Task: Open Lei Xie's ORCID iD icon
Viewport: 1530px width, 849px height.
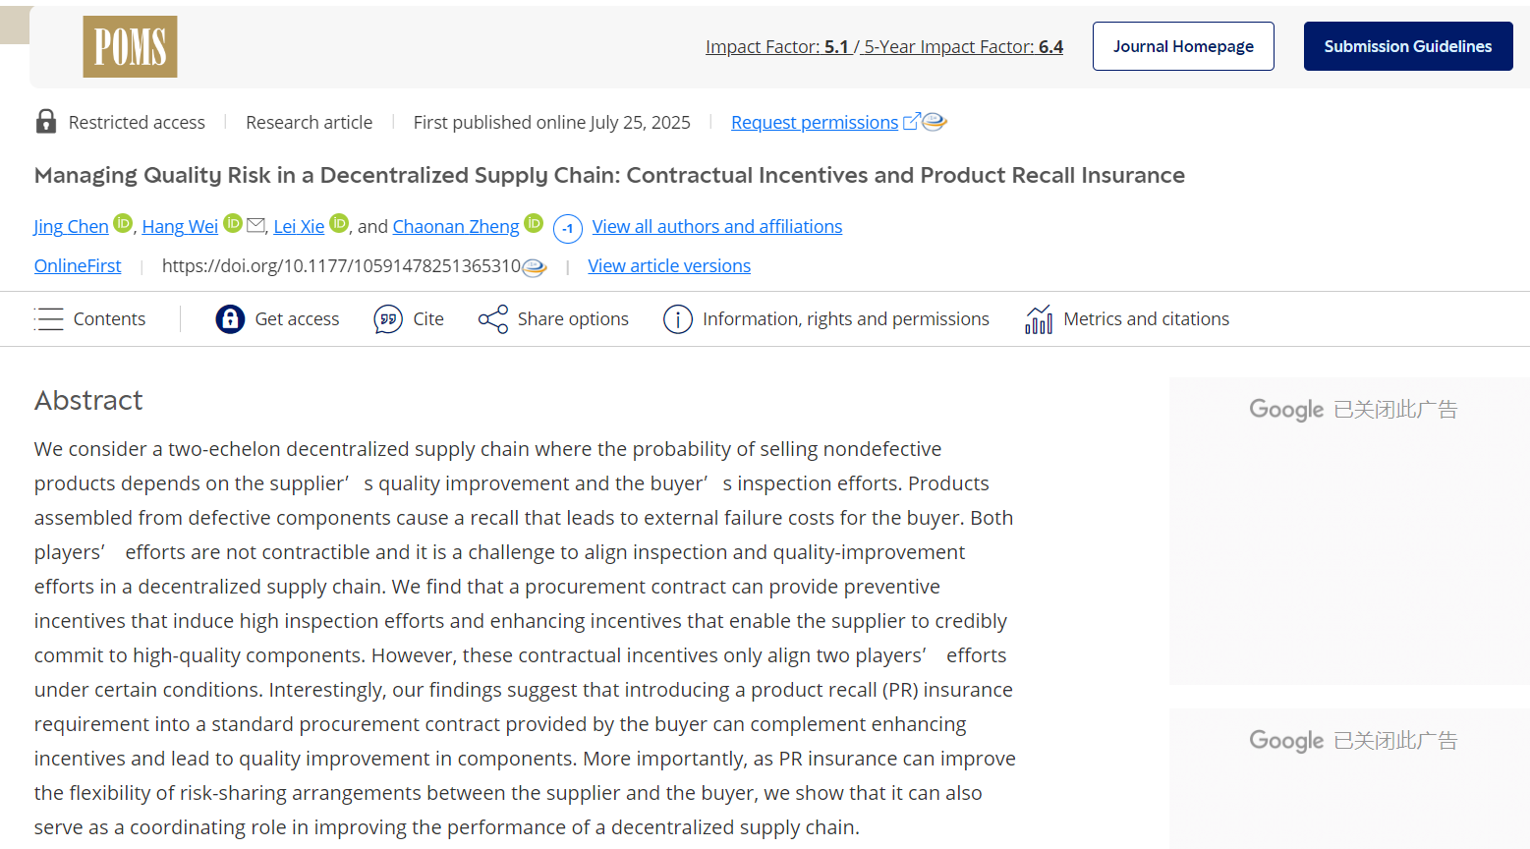Action: click(x=339, y=223)
